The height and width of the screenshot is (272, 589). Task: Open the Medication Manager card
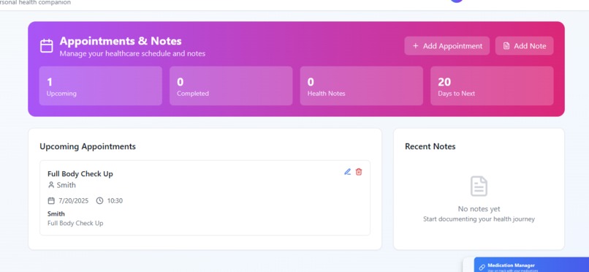click(531, 265)
